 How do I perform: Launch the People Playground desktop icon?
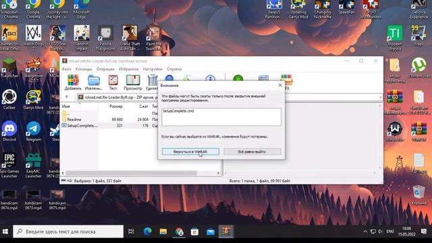[105, 38]
